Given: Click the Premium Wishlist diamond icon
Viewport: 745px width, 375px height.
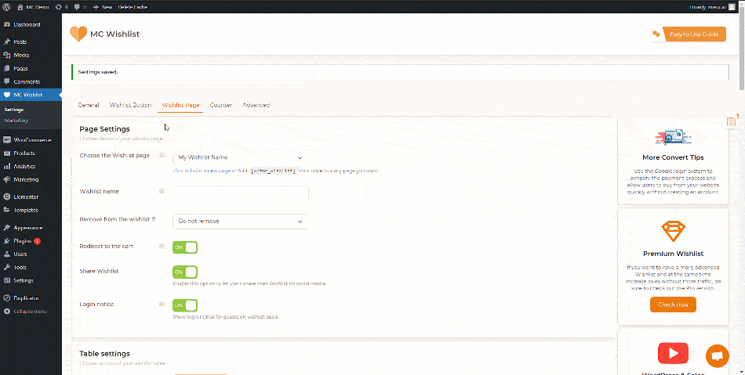Looking at the screenshot, I should tap(674, 233).
